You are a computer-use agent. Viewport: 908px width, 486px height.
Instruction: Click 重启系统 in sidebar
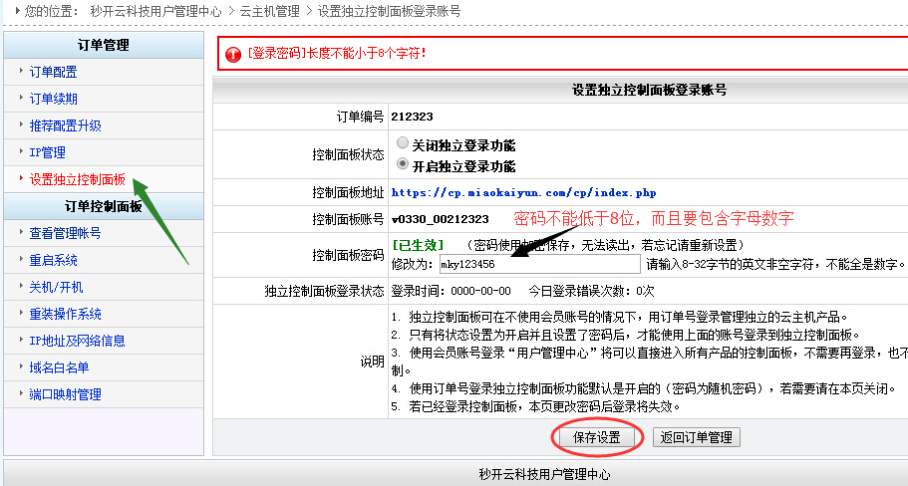point(53,260)
